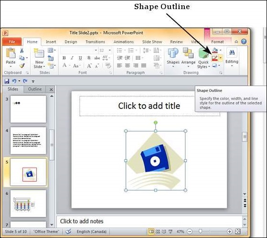Cut selection with the scissors icon
The height and width of the screenshot is (238, 267).
(22, 50)
